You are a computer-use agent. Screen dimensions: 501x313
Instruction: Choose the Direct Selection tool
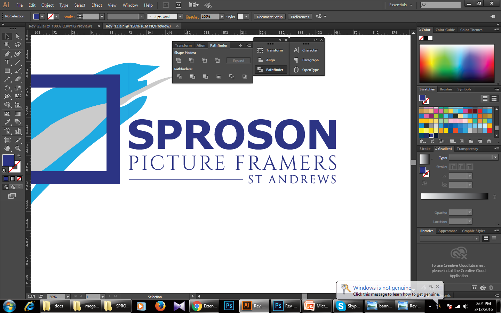[x=18, y=37]
